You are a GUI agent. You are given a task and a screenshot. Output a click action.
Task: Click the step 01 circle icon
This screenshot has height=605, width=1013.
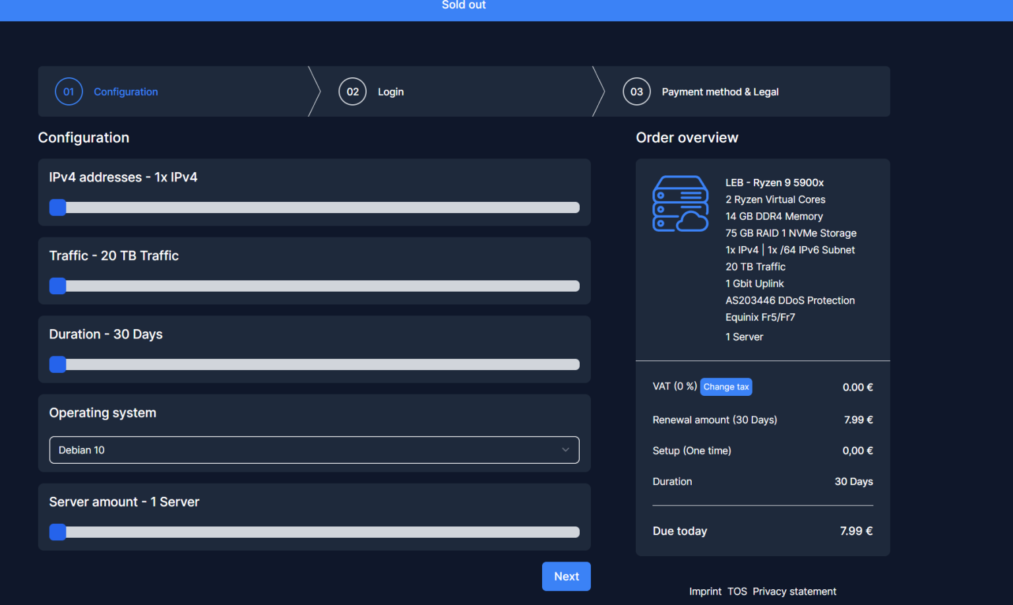(69, 92)
